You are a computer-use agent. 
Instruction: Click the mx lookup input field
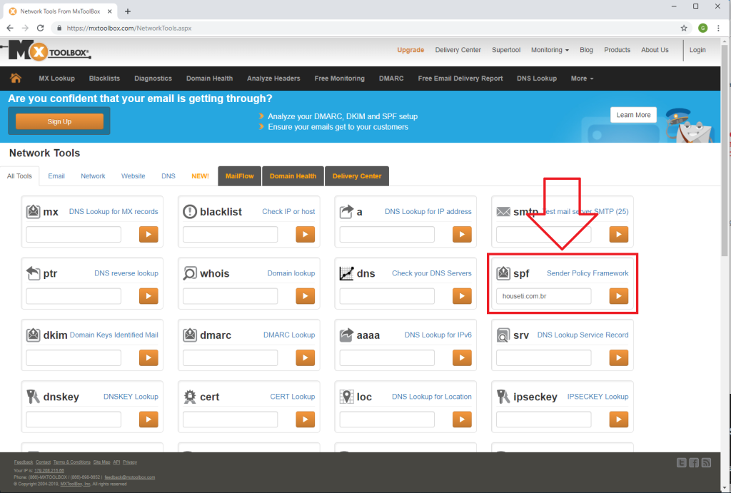[x=74, y=235]
